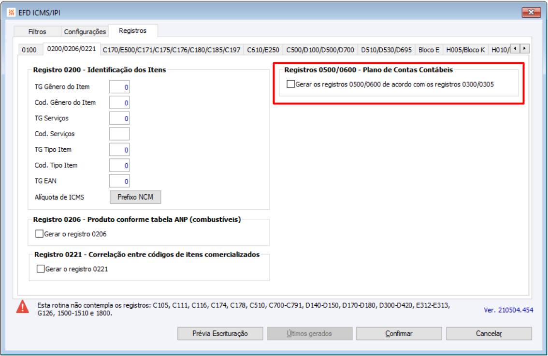Focus the Cod. Gênero do Item field

point(119,103)
